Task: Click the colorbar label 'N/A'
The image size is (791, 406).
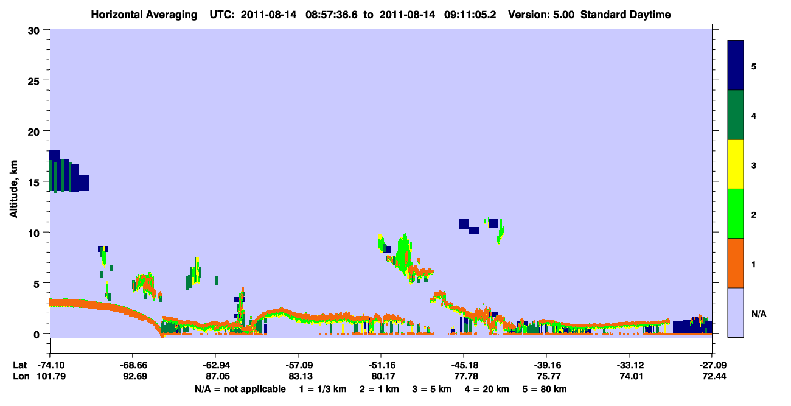Action: pos(758,314)
